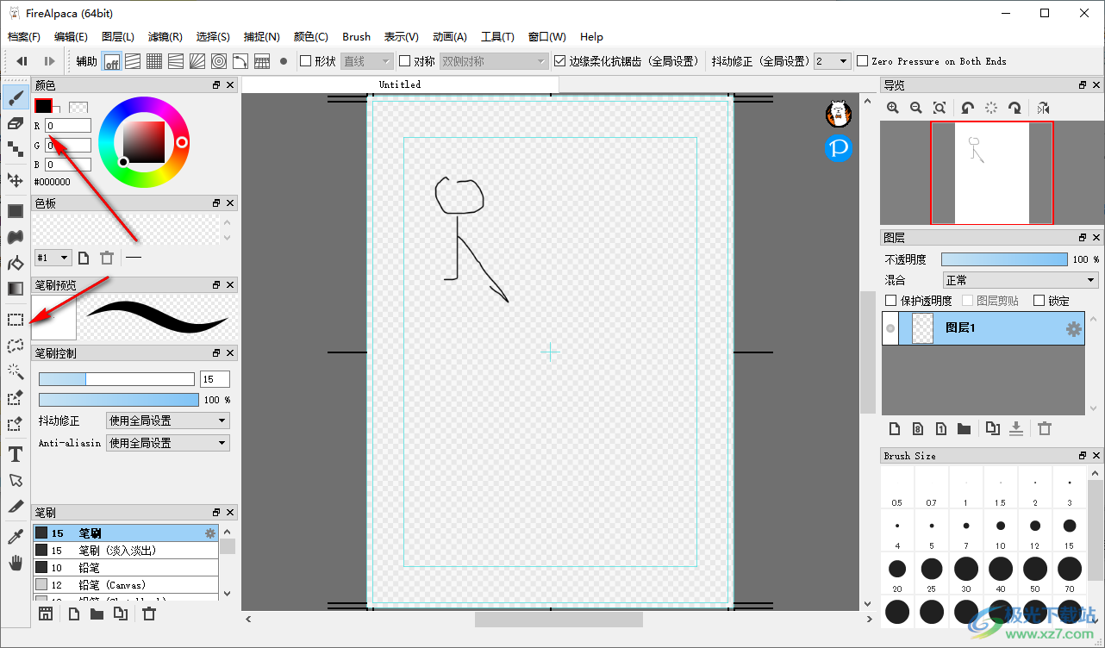This screenshot has width=1105, height=648.
Task: Open Layer1 settings gear
Action: [x=1073, y=328]
